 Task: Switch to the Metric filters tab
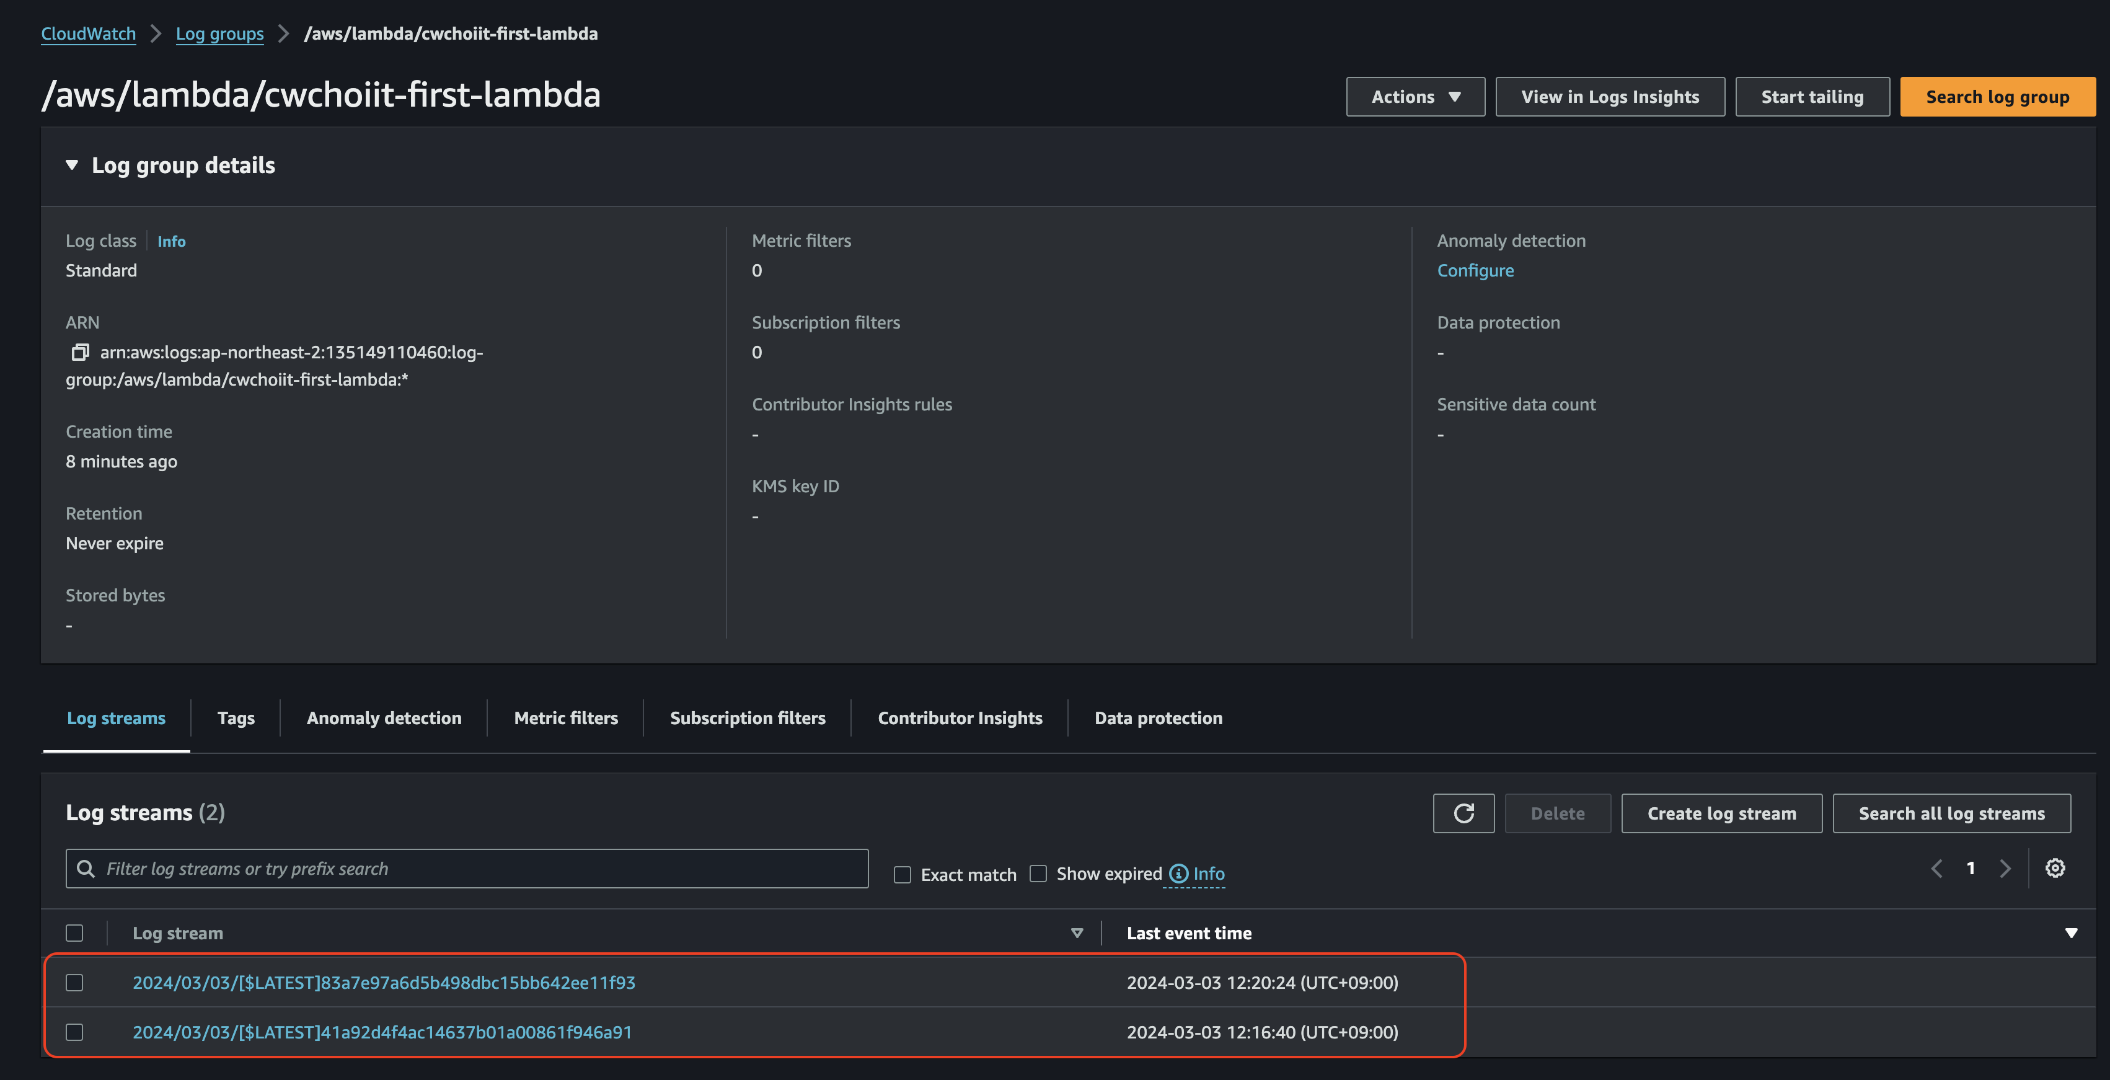click(x=565, y=718)
